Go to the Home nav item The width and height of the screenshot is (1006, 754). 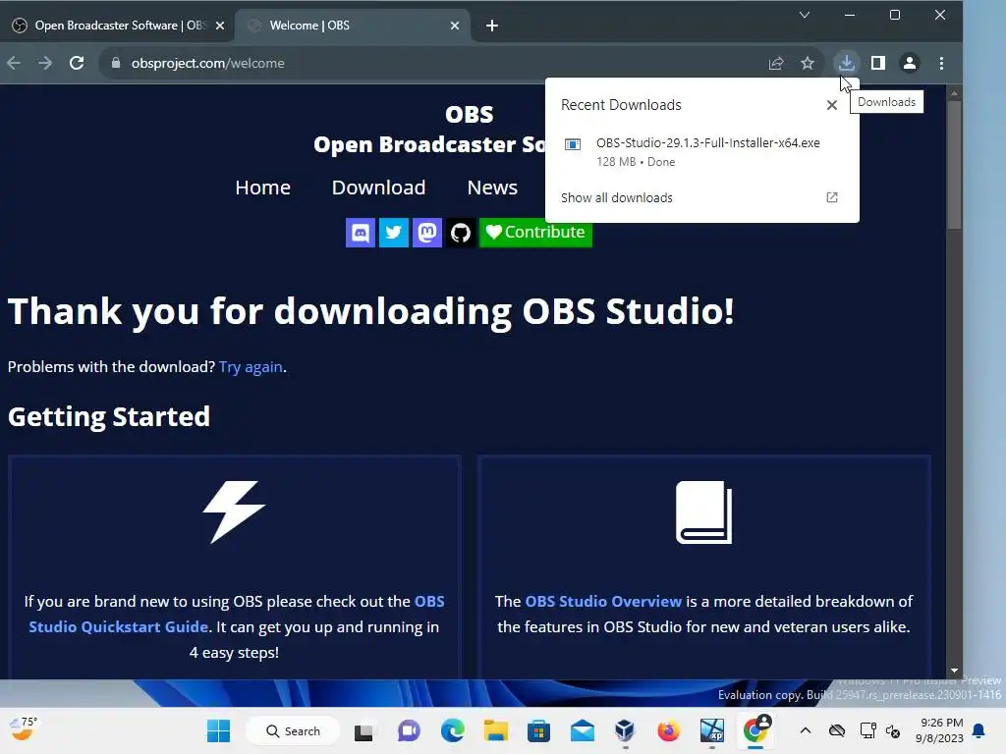(262, 188)
